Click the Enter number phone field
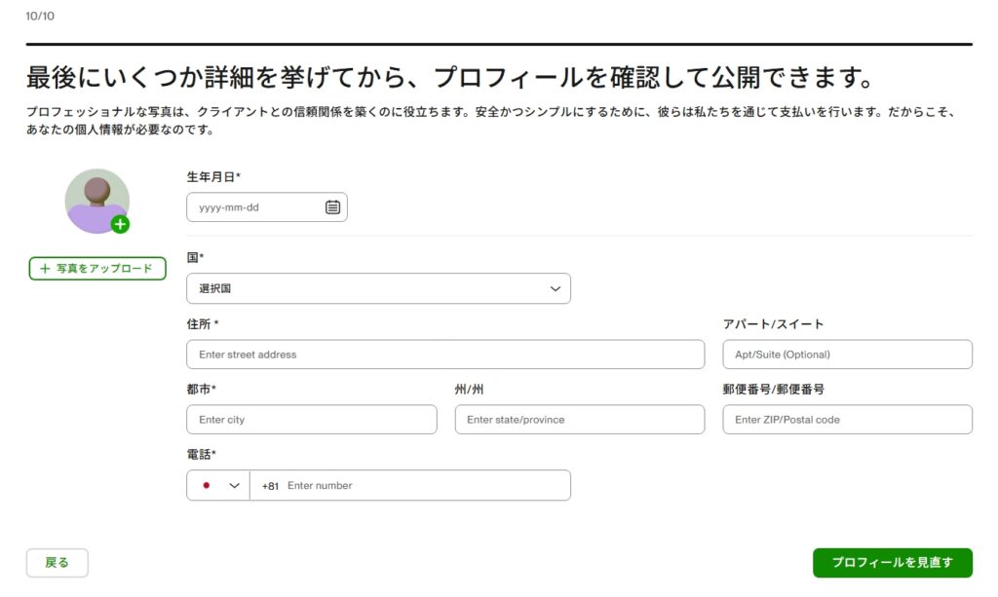Viewport: 998px width, 597px height. pyautogui.click(x=424, y=485)
